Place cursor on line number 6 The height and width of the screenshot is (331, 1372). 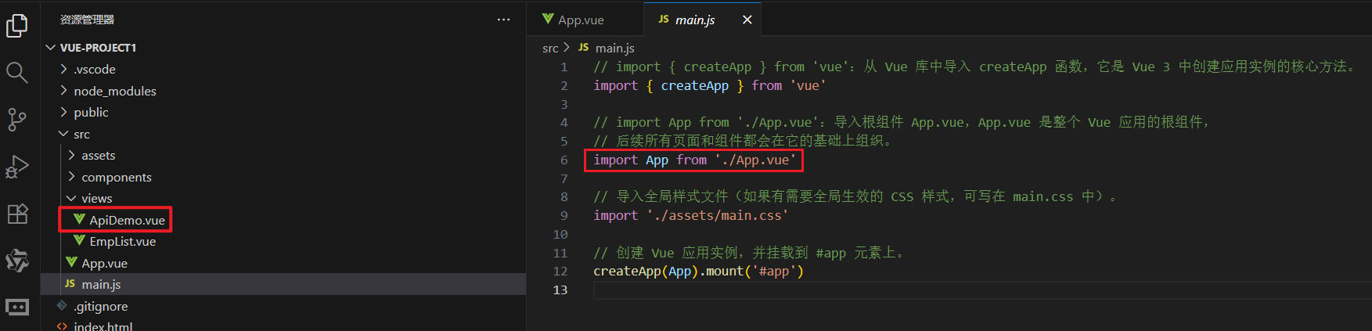pyautogui.click(x=564, y=160)
